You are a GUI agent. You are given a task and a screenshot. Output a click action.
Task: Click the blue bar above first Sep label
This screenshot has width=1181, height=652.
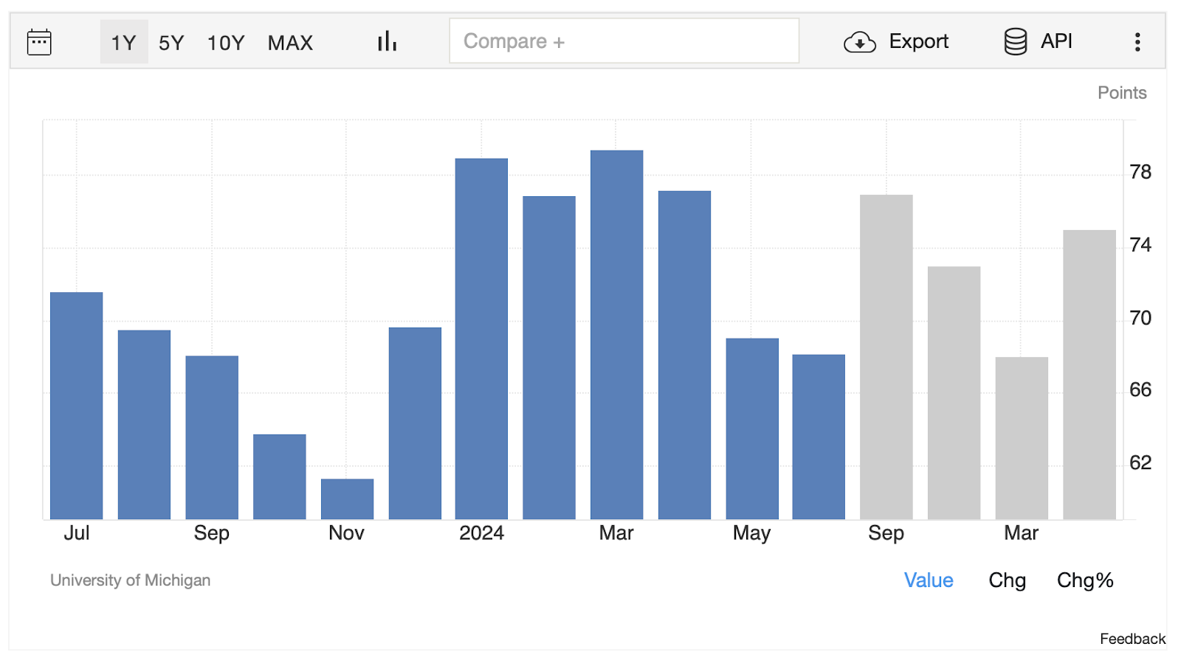[x=212, y=437]
